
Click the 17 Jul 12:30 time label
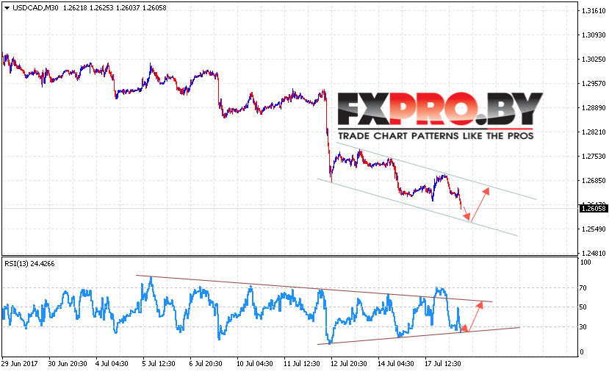point(443,363)
